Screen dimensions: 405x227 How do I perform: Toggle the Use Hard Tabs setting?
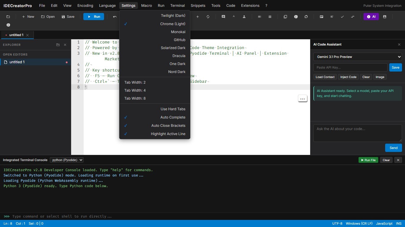(154, 109)
